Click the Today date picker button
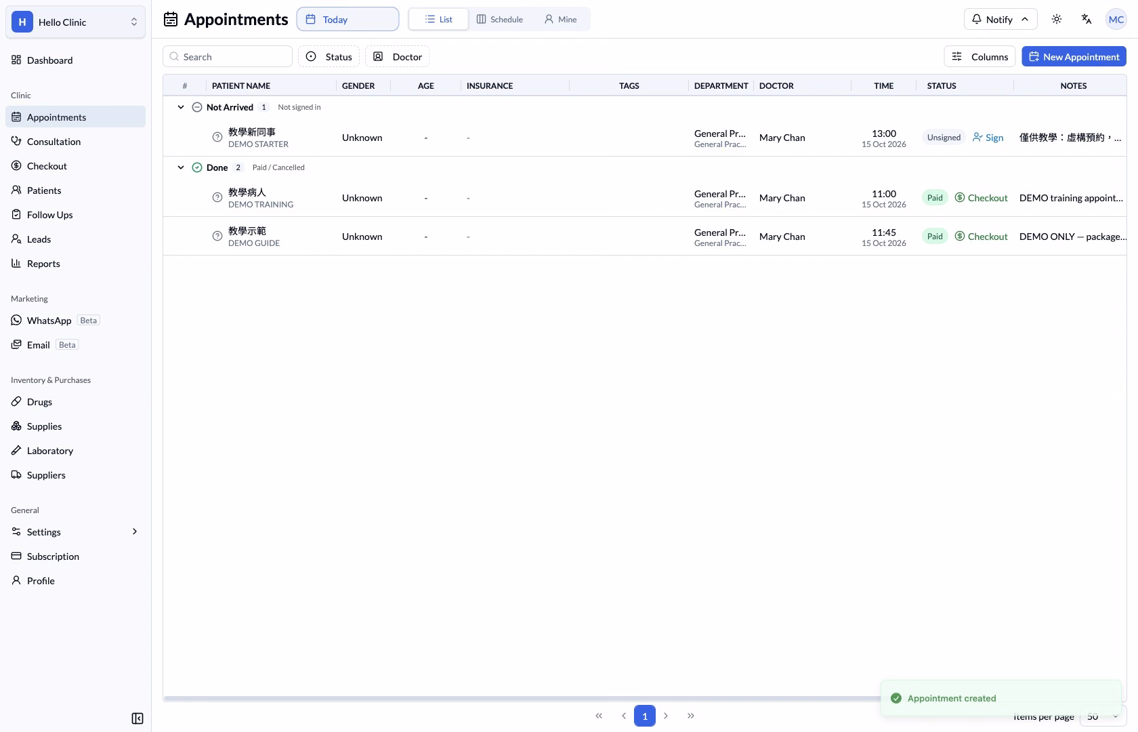The image size is (1138, 732). coord(348,19)
